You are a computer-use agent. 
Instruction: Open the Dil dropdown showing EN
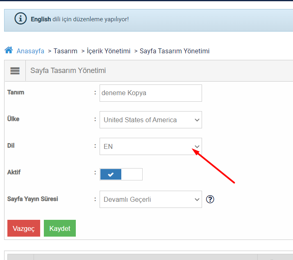[x=151, y=146]
